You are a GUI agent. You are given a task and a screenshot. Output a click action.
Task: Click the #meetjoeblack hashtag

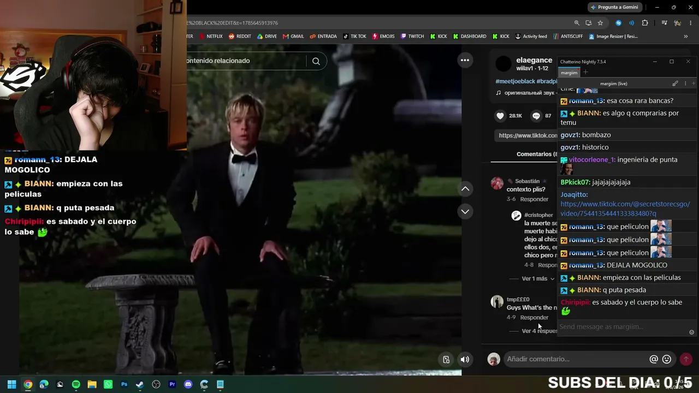pos(515,81)
